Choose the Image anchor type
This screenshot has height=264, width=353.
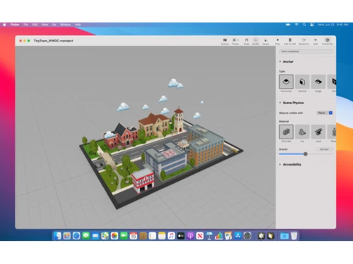click(318, 82)
